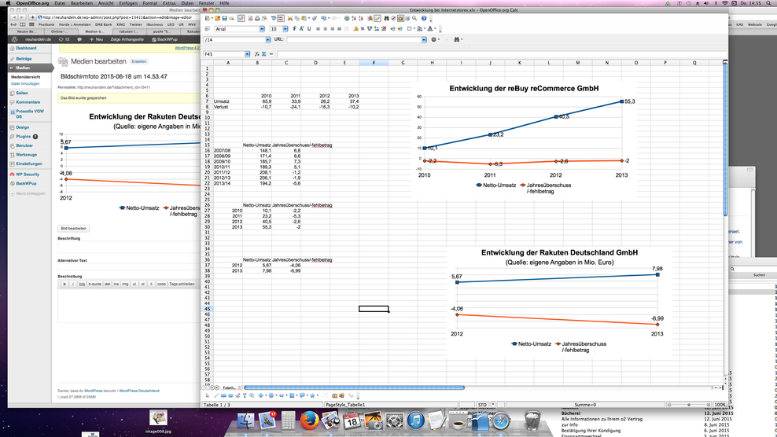
Task: Select the Text tool in drawing toolbar
Action: pyautogui.click(x=245, y=395)
